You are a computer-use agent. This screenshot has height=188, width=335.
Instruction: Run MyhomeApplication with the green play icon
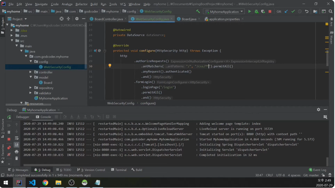pos(249,11)
